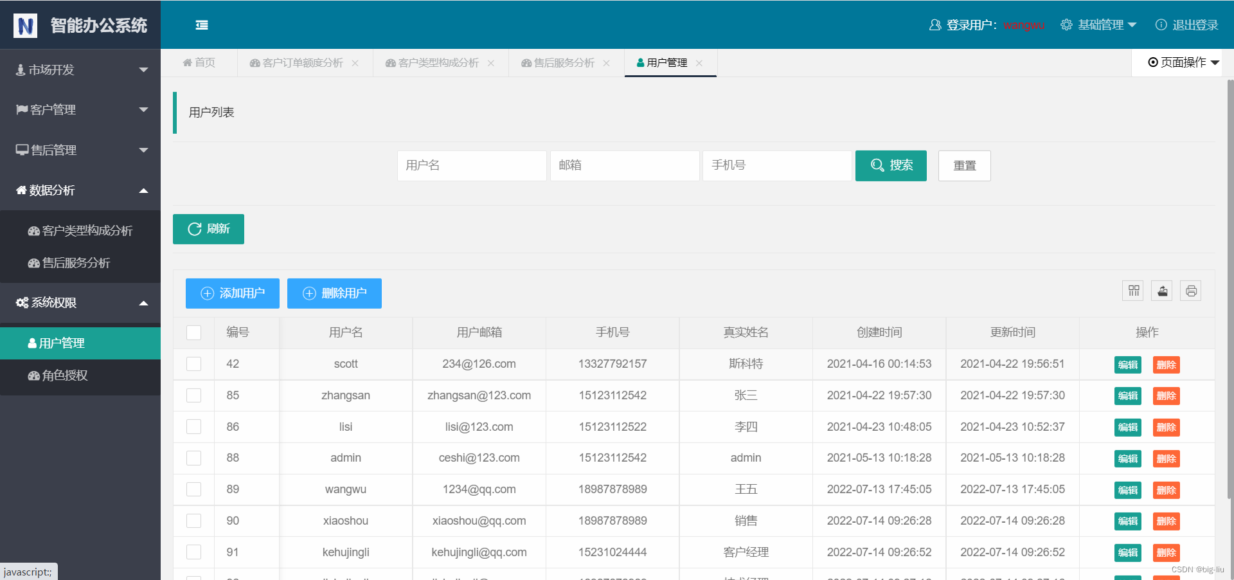
Task: Close the 售后服务分析 tab
Action: tap(606, 63)
